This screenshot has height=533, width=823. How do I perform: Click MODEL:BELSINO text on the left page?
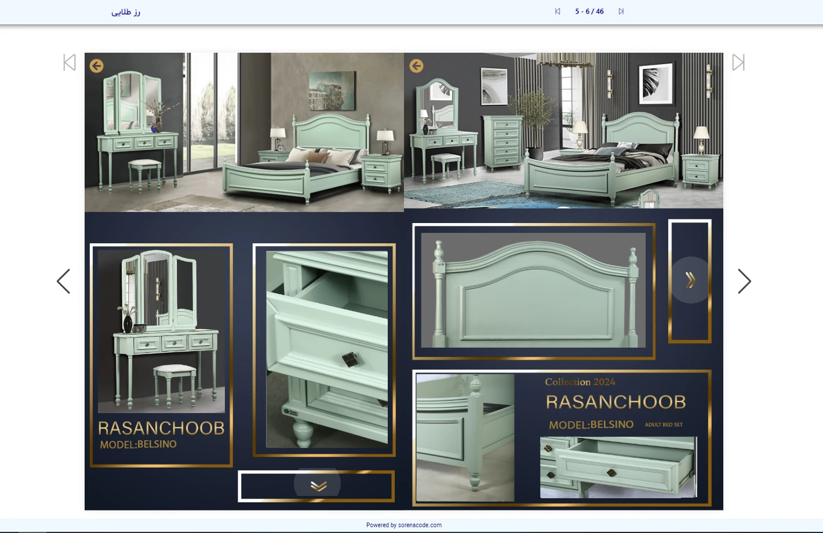pyautogui.click(x=138, y=444)
